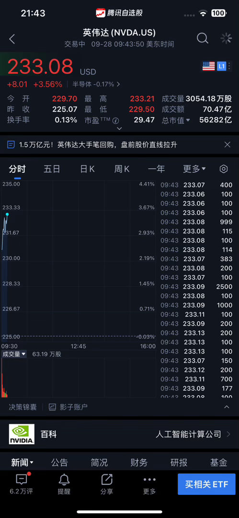The image size is (239, 518).
Task: Open the 基金 tab
Action: (218, 462)
